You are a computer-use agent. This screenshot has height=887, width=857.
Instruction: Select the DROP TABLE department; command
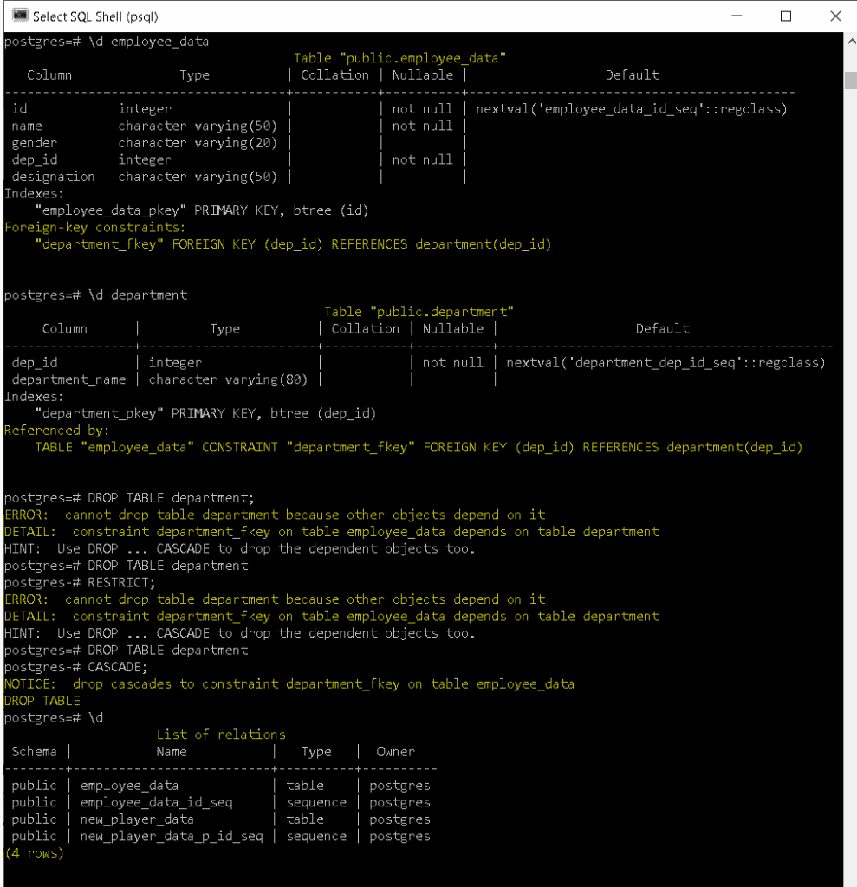pyautogui.click(x=173, y=497)
